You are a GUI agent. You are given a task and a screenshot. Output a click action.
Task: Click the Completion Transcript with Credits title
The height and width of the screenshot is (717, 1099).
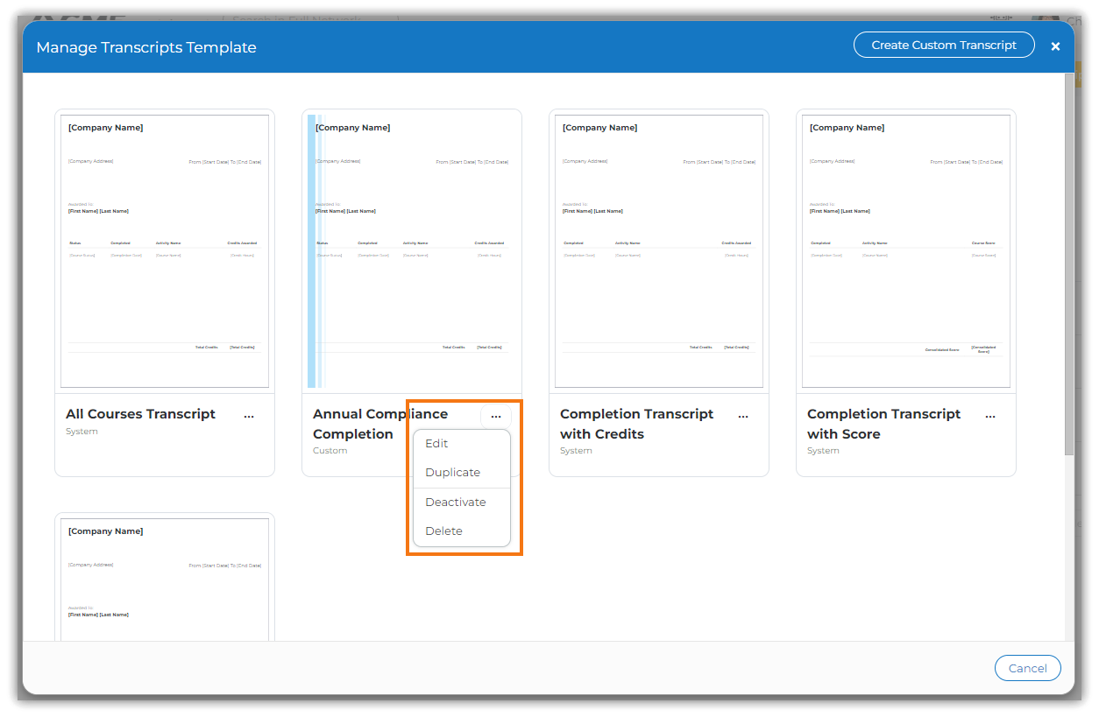point(636,424)
